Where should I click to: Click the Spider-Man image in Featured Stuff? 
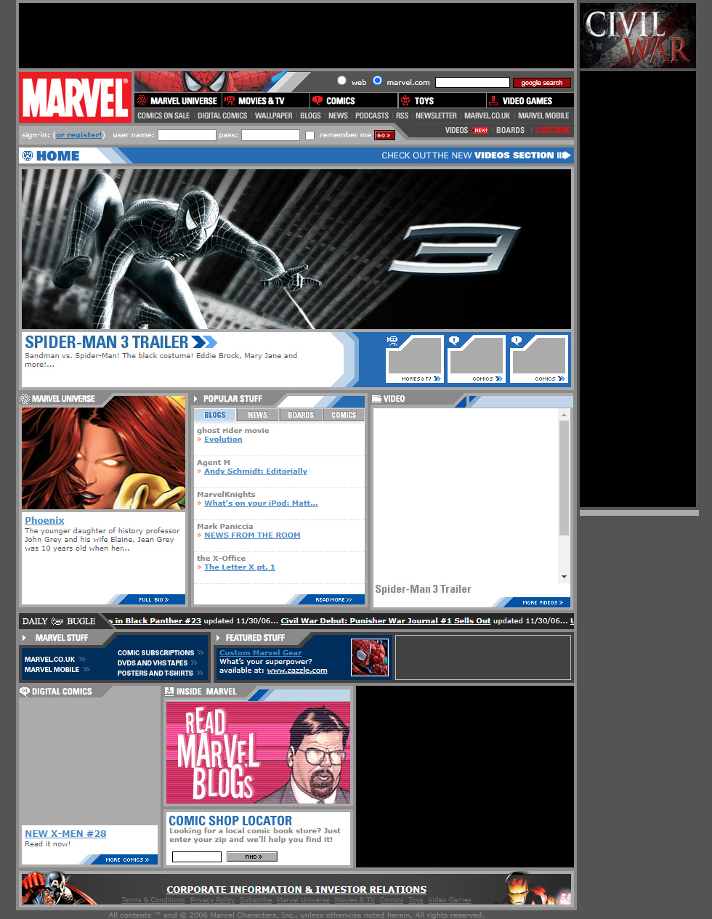click(x=370, y=657)
